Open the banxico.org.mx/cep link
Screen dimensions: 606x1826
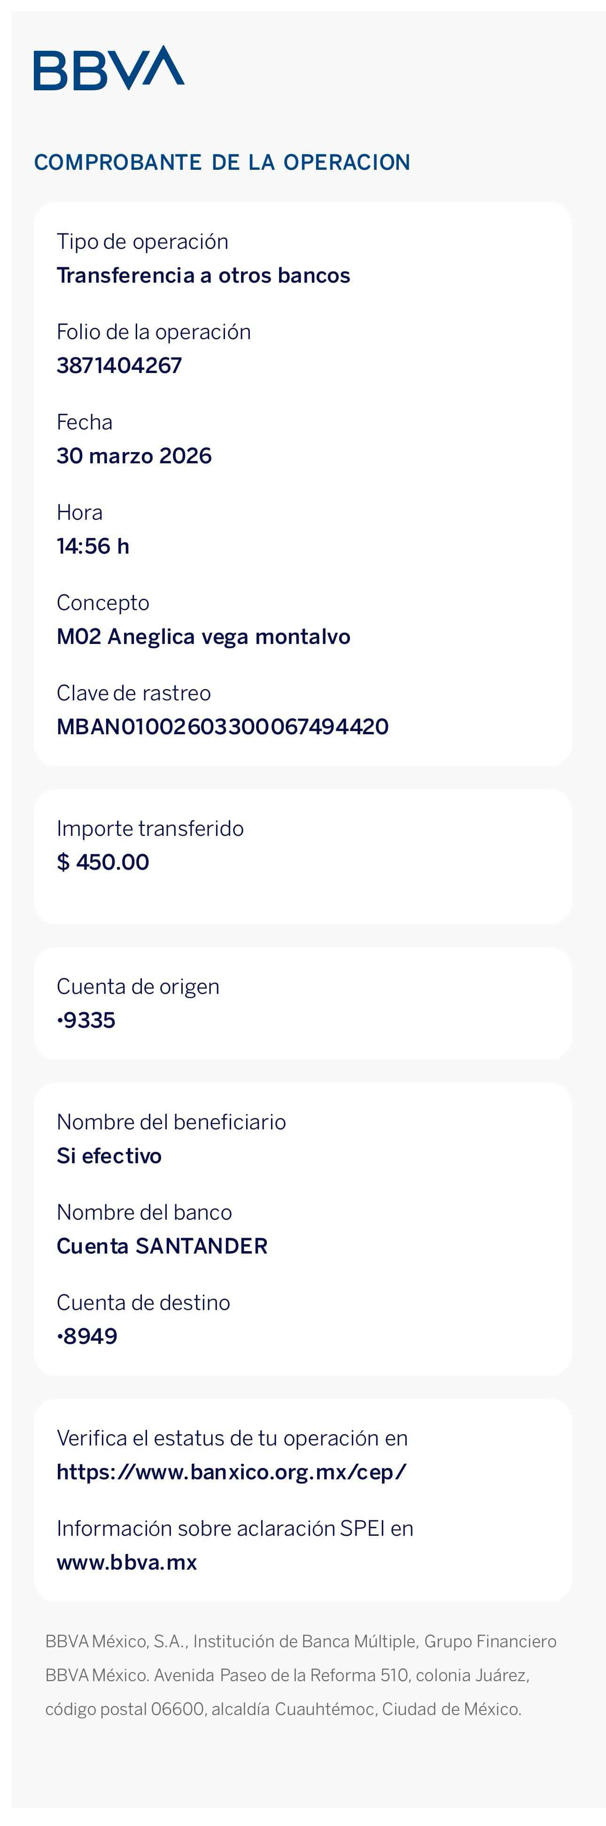click(x=232, y=1472)
